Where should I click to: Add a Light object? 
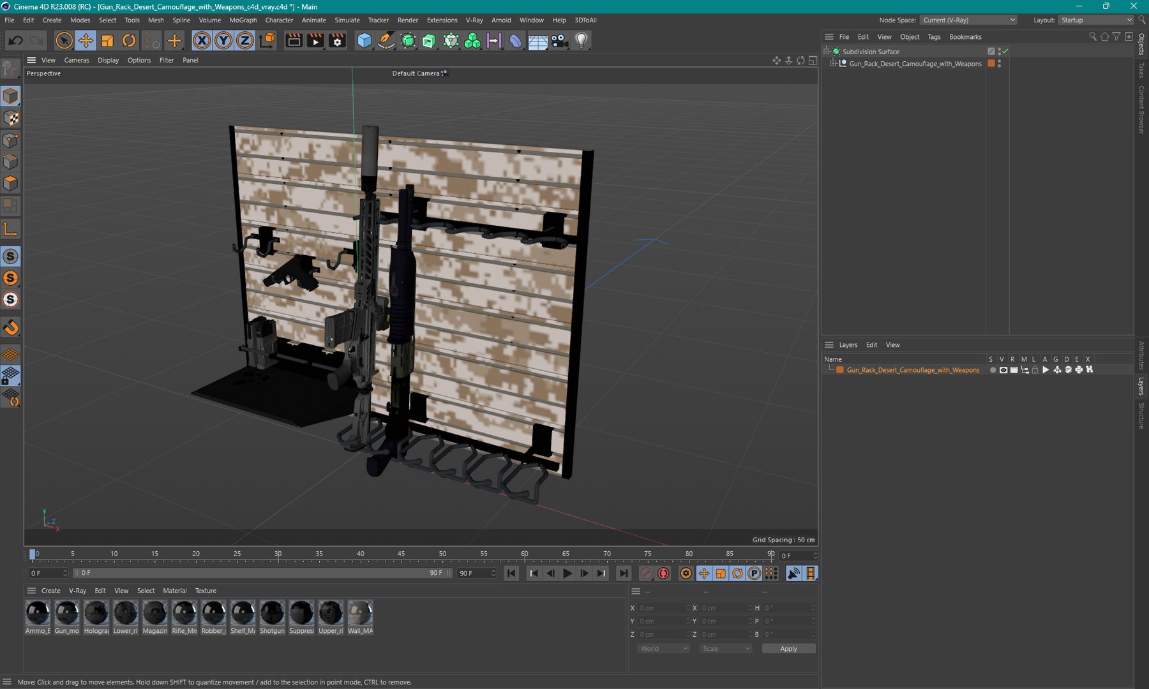coord(581,41)
